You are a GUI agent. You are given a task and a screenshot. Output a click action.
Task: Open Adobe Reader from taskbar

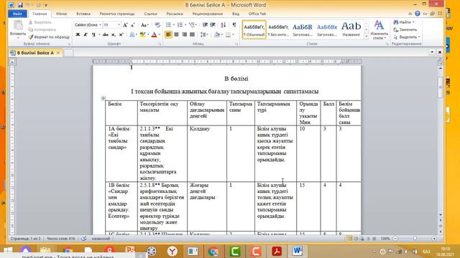pos(277,252)
